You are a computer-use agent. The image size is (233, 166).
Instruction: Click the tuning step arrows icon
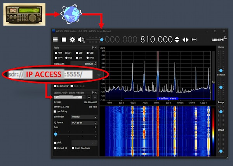click(x=177, y=39)
